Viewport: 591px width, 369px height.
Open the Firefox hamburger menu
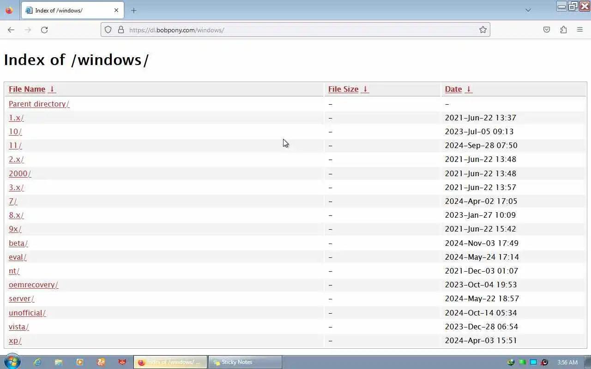click(x=580, y=30)
